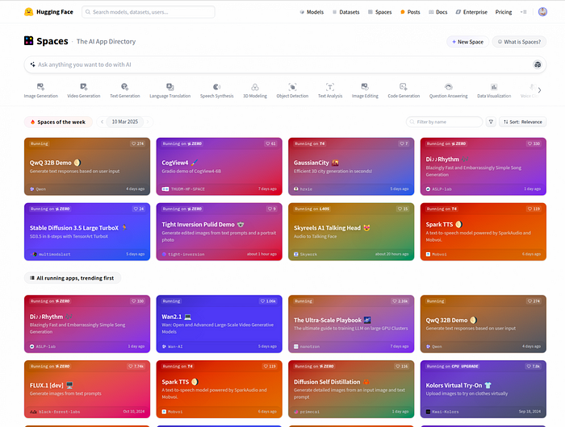565x427 pixels.
Task: Open the user profile avatar
Action: point(542,12)
